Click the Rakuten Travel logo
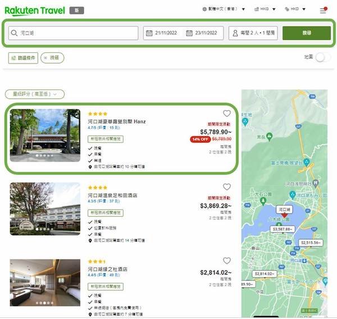The width and height of the screenshot is (337, 319). 34,10
